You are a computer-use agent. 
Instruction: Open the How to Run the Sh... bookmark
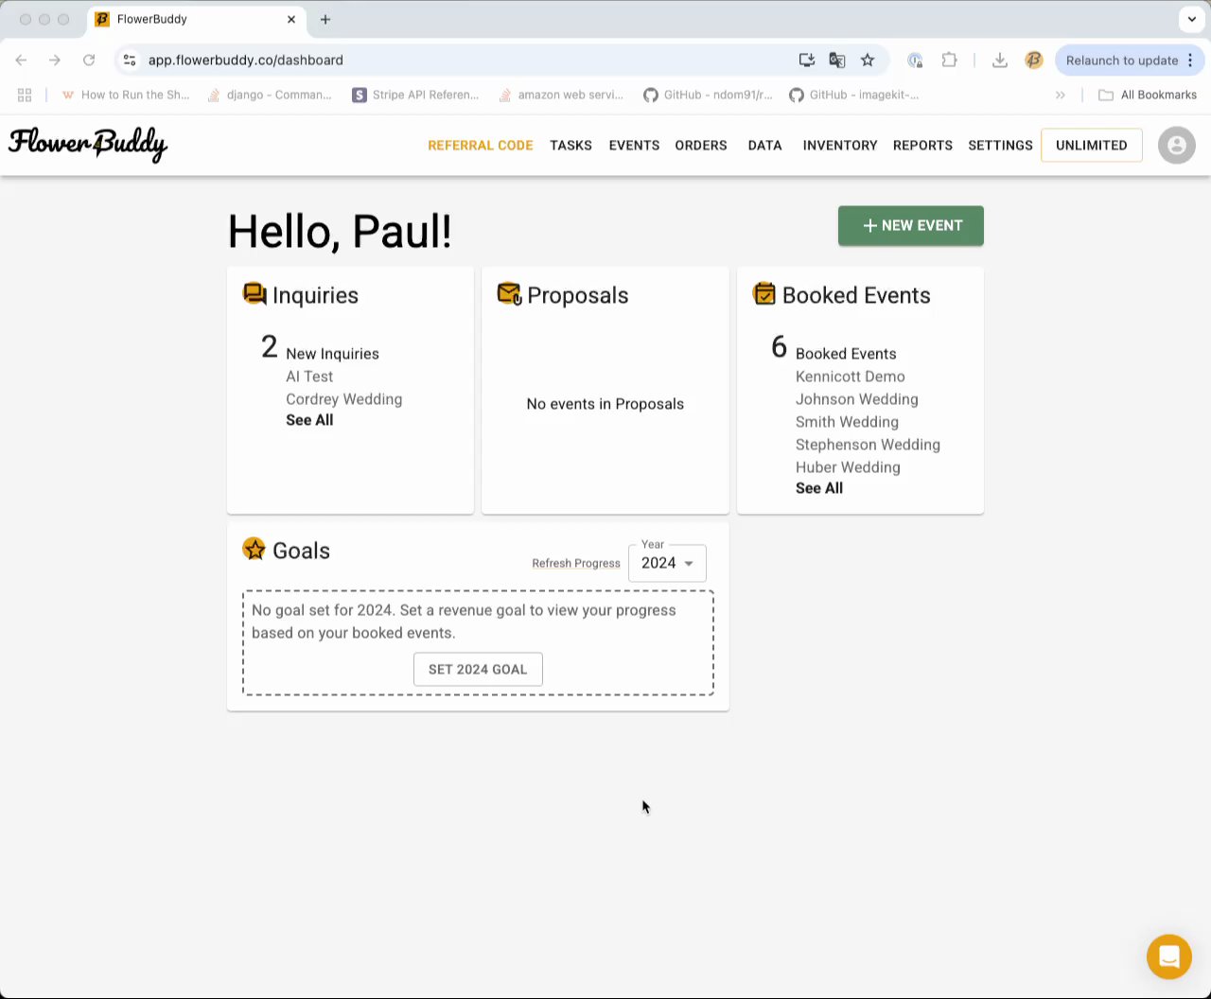[125, 95]
